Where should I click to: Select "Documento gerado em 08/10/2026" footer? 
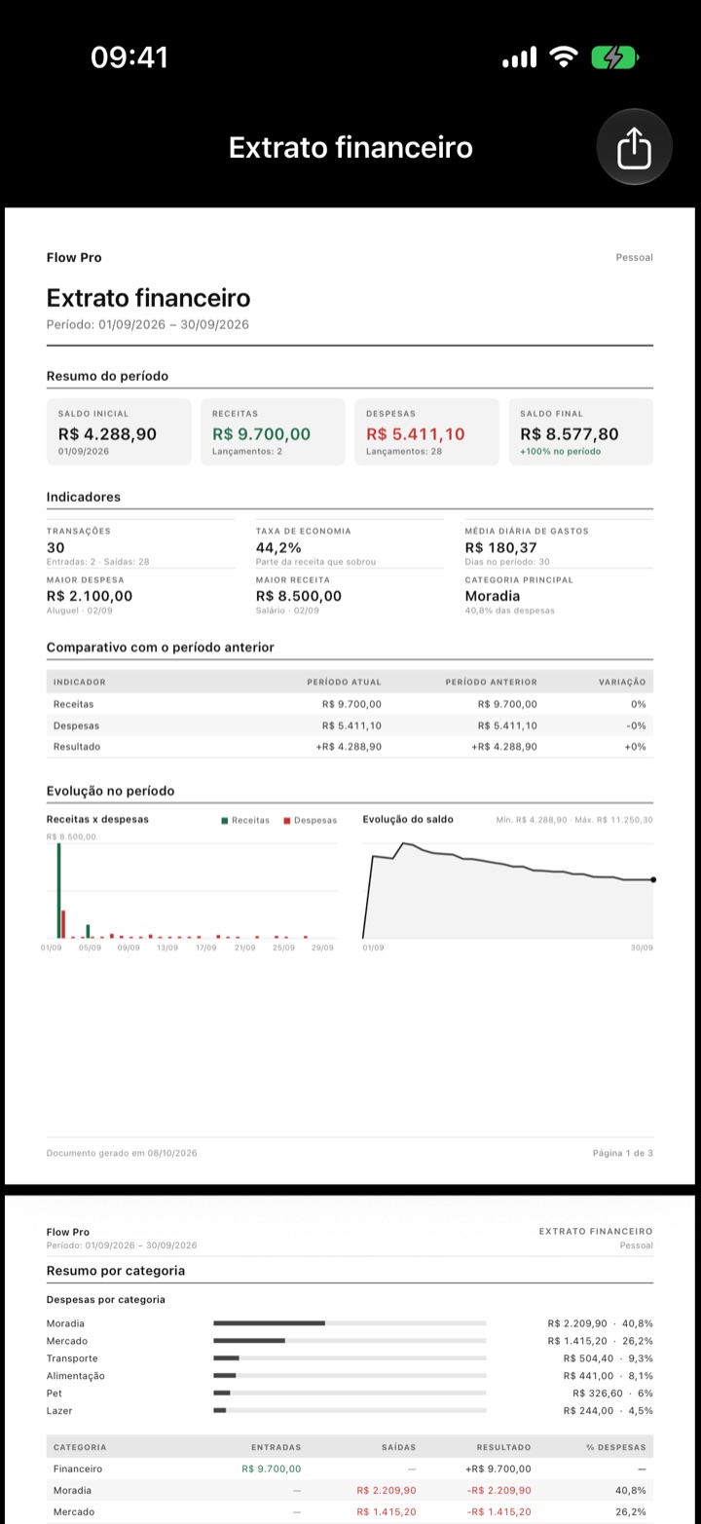(122, 1153)
